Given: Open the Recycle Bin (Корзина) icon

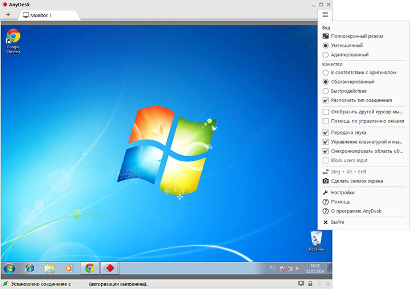Looking at the screenshot, I should (x=317, y=241).
